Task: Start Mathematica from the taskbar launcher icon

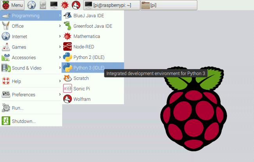Action: point(65,5)
